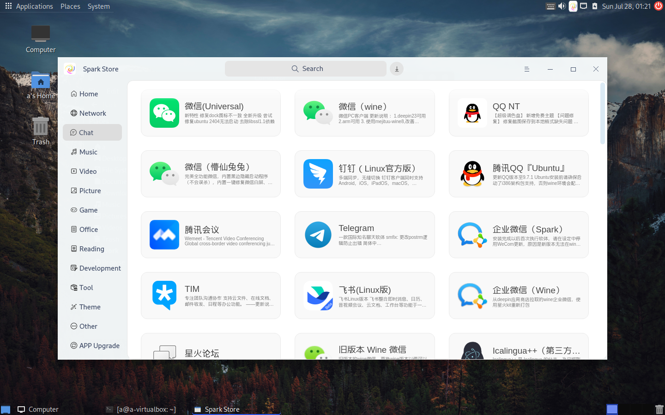This screenshot has height=415, width=665.
Task: Open the Video category
Action: [x=92, y=171]
